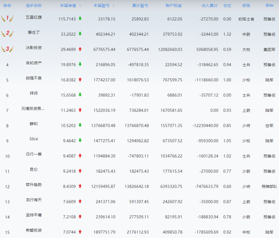This screenshot has width=279, height=238.
Task: Click red up arrow beside 16.8382
Action: click(80, 79)
